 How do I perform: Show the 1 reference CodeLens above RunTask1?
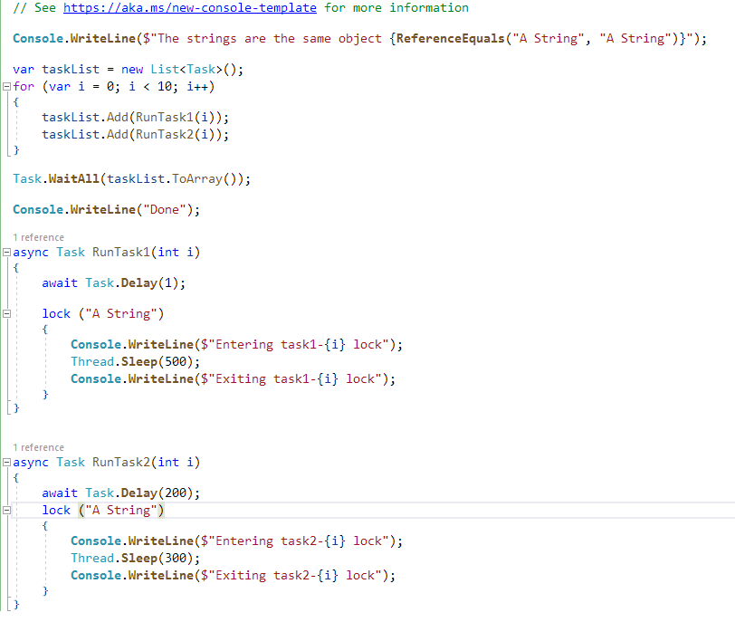pyautogui.click(x=38, y=237)
